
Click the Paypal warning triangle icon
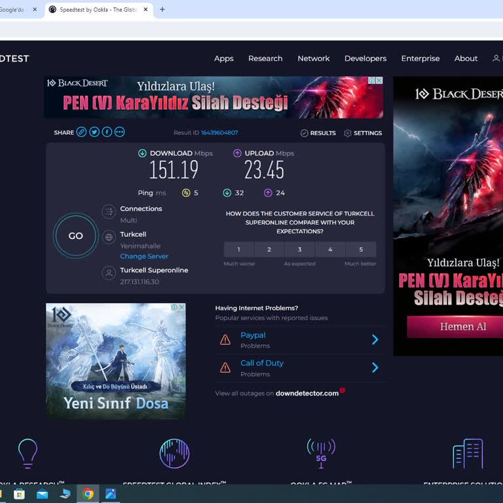(x=225, y=340)
